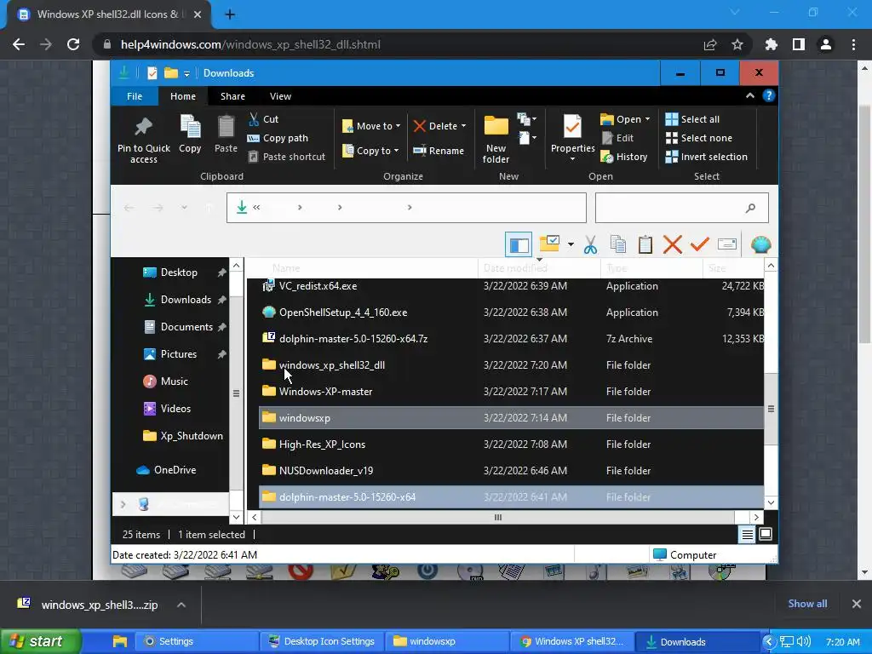Screen dimensions: 872x654
Task: Switch to the Home ribbon tab
Action: pos(183,96)
